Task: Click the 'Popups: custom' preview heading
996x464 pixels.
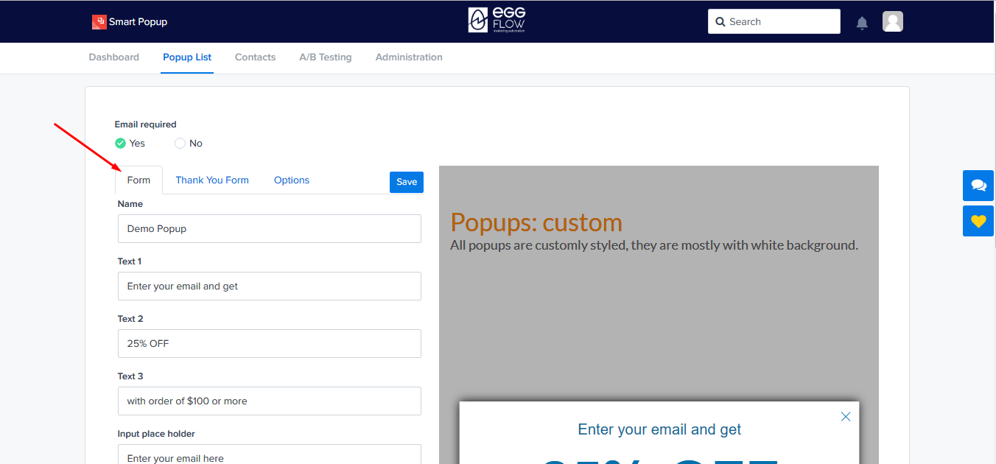Action: point(536,222)
